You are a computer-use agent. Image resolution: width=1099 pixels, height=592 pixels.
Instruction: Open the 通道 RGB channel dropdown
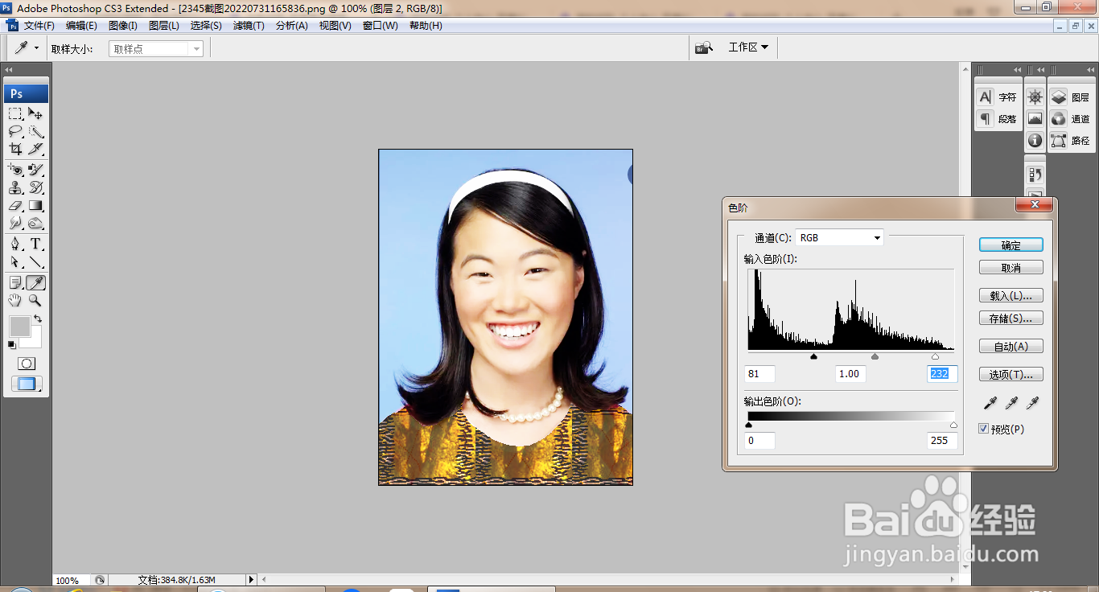pos(839,237)
